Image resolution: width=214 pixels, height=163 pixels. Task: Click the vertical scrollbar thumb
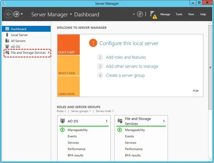[210, 67]
